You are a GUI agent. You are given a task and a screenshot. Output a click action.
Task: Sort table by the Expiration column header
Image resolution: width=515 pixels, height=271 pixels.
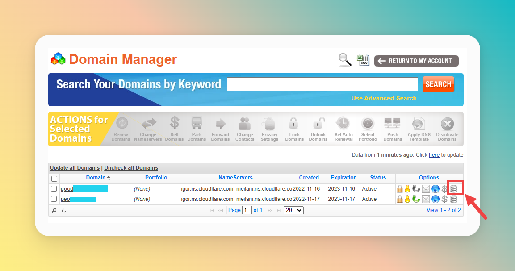[x=343, y=178]
